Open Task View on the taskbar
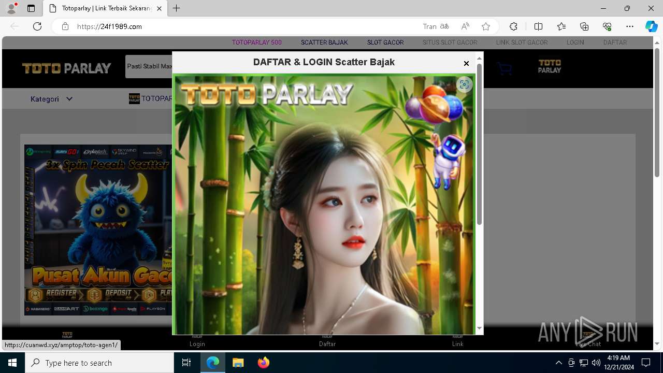Image resolution: width=663 pixels, height=373 pixels. coord(186,363)
